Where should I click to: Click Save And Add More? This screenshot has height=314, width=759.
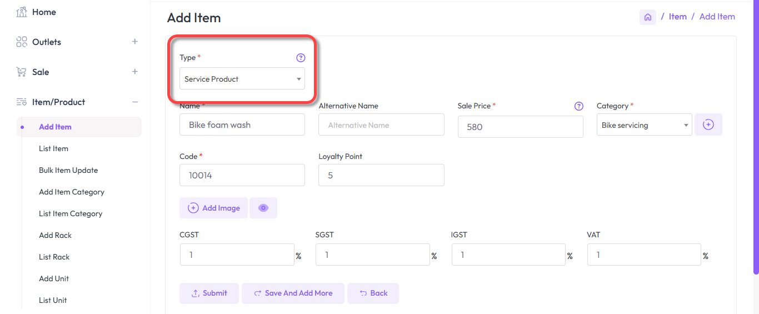point(293,293)
